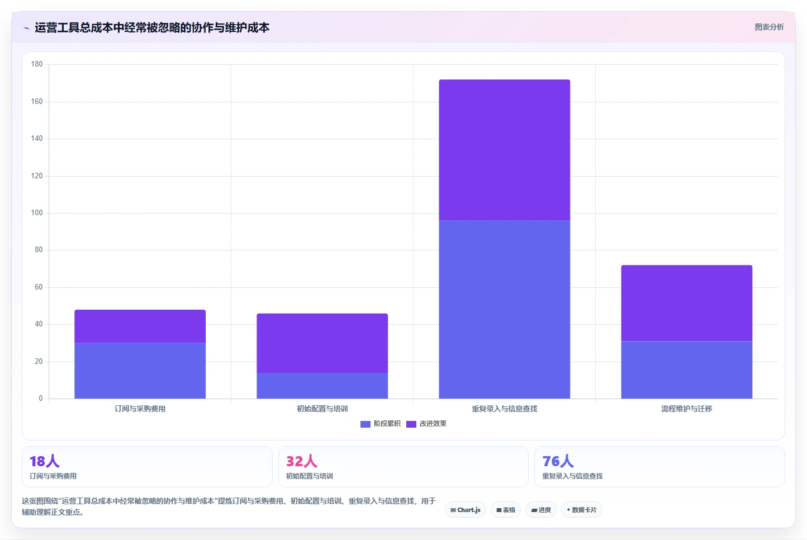Click the blue segment of 流程维护与迁移 bar

pos(686,370)
